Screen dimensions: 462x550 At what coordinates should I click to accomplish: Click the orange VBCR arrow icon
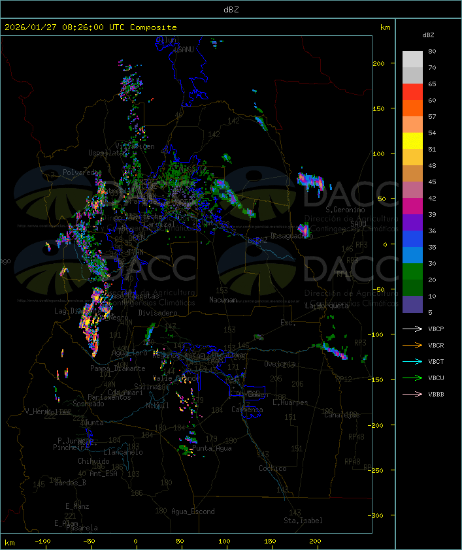click(x=412, y=345)
